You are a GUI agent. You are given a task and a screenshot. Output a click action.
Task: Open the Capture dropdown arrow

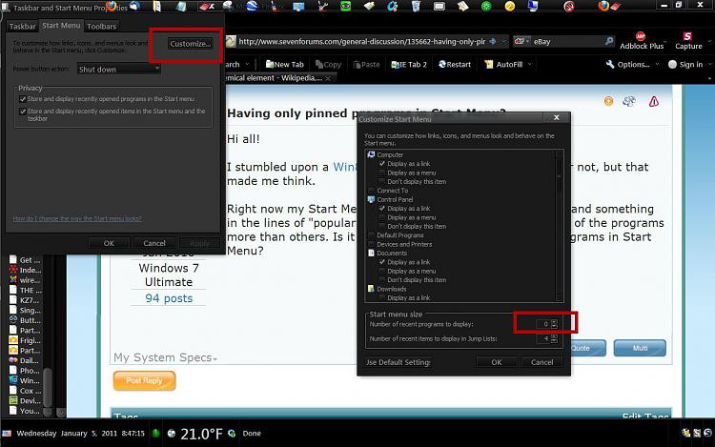(x=709, y=42)
